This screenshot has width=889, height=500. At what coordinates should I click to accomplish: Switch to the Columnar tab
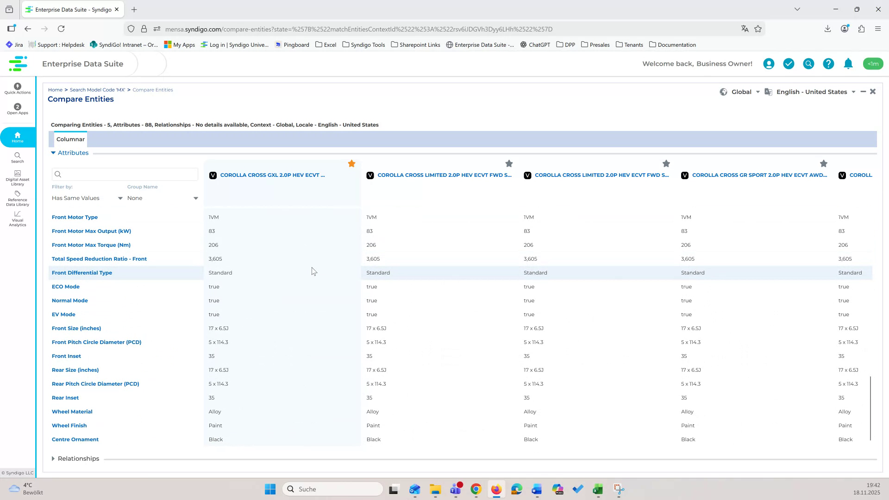70,139
